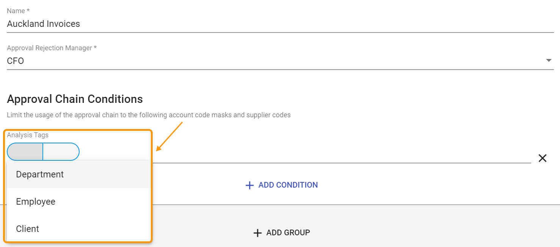This screenshot has height=247, width=560.
Task: Select the left segment of the pill toggle
Action: [25, 151]
